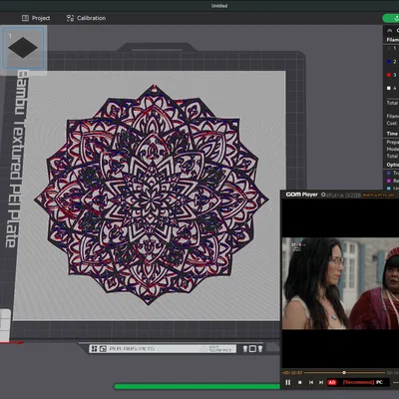The image size is (399, 399).
Task: Click the Project tab book icon
Action: [x=25, y=18]
